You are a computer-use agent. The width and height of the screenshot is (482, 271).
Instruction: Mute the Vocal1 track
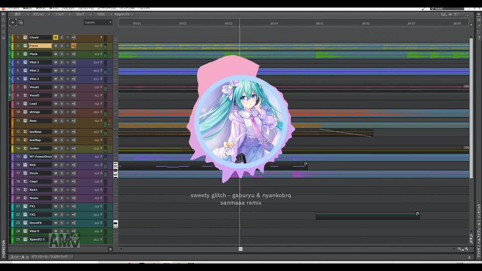point(55,87)
